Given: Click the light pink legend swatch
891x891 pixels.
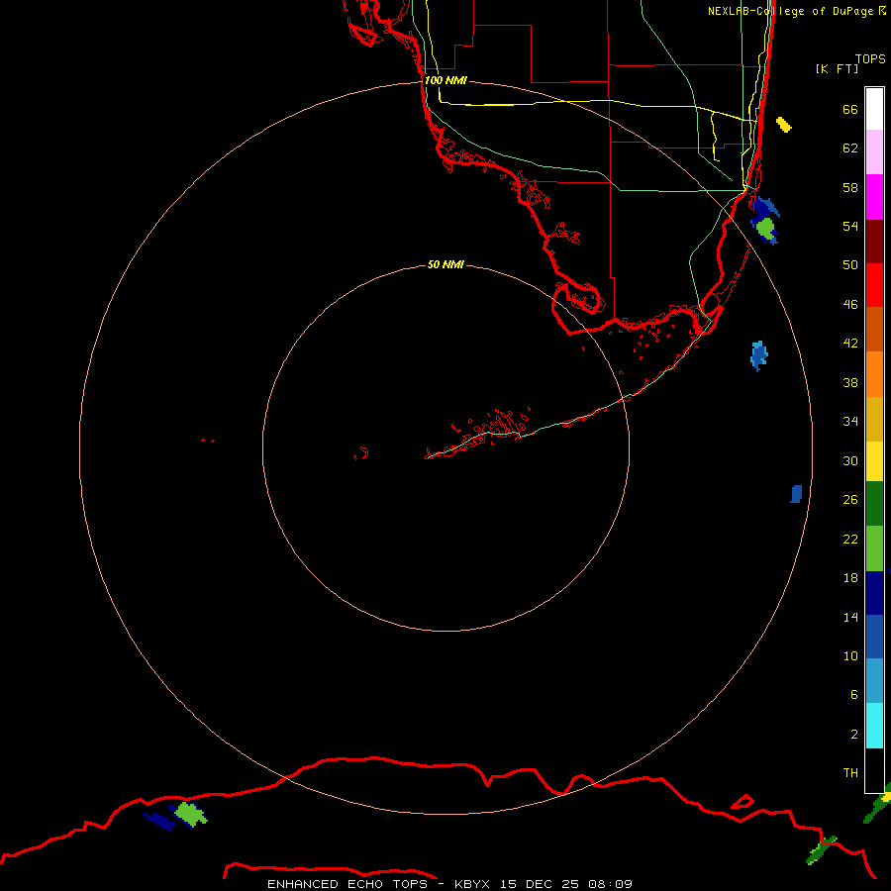Looking at the screenshot, I should (x=874, y=151).
